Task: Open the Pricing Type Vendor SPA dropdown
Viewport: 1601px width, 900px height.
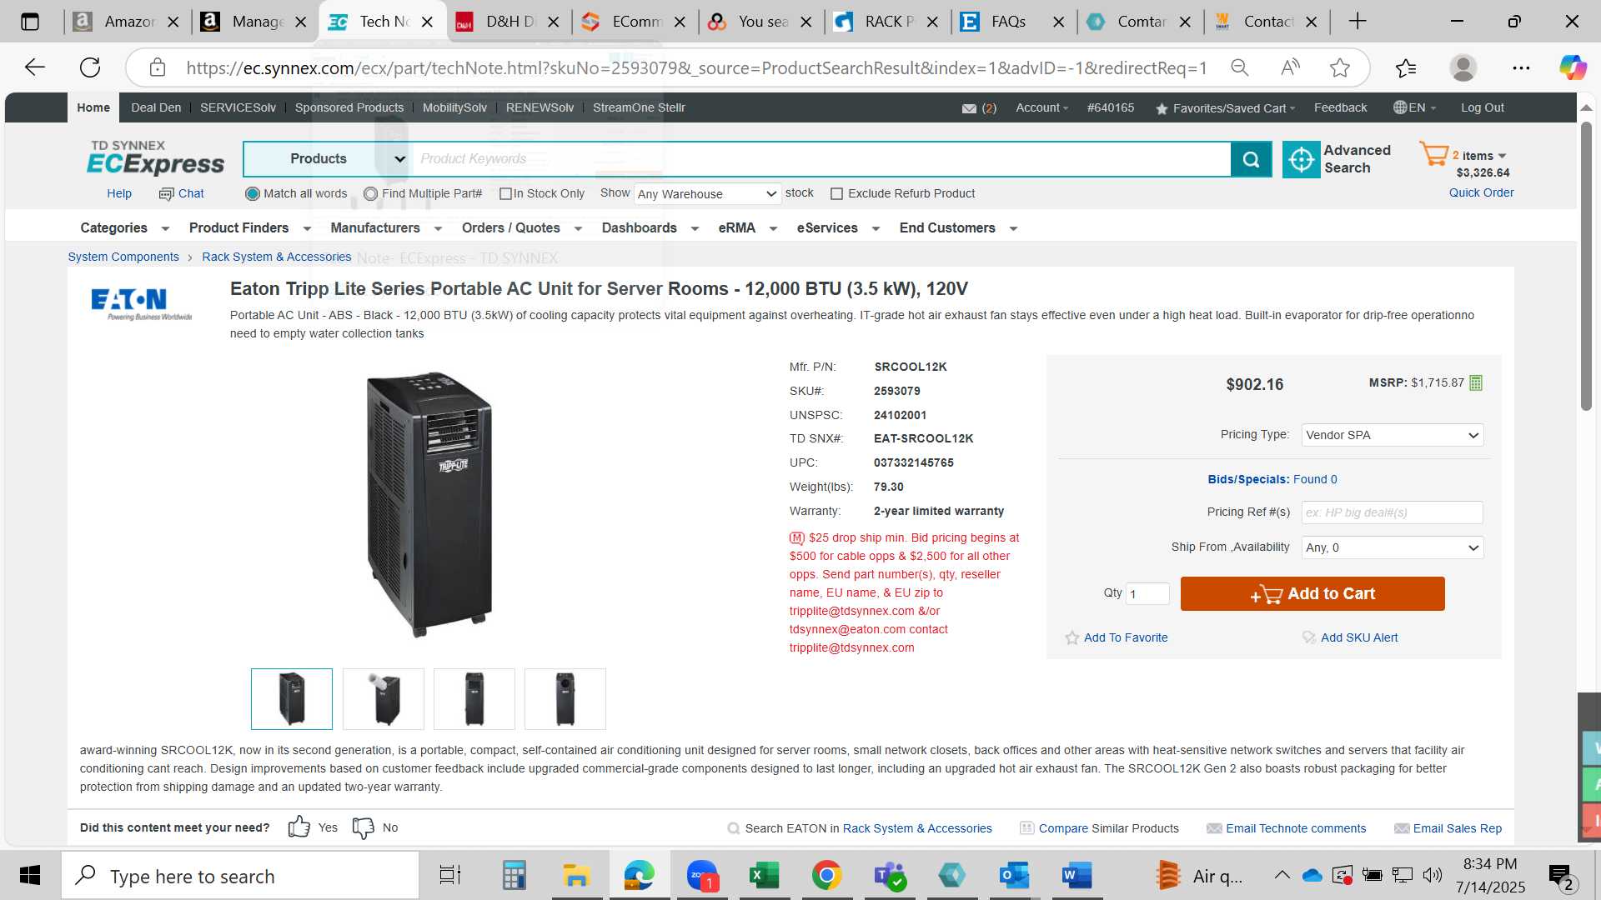Action: (1393, 435)
